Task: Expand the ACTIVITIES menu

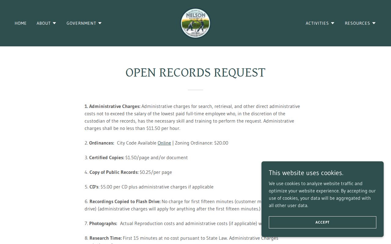Action: coord(320,23)
